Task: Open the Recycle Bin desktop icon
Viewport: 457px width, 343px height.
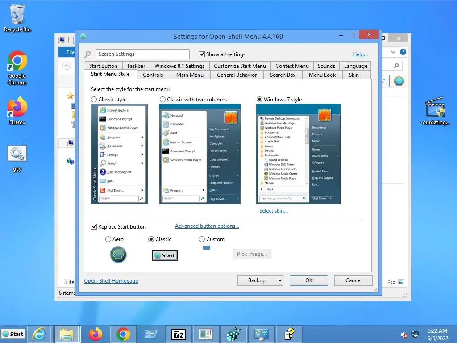Action: pos(17,18)
